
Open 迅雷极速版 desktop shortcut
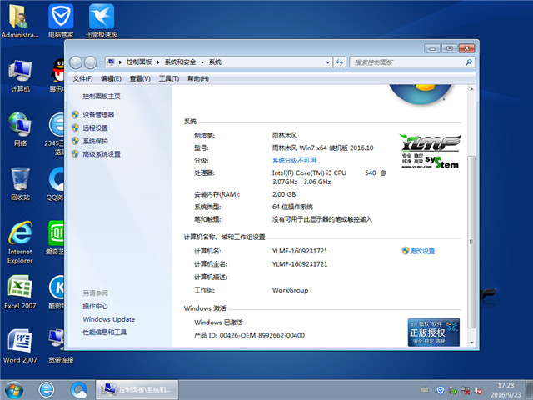102,20
